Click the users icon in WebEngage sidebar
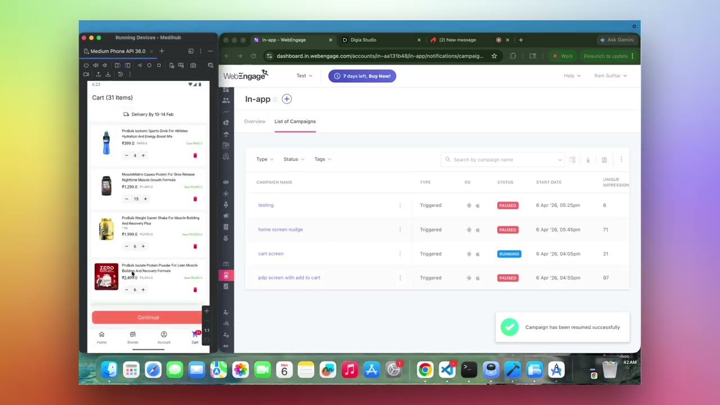The image size is (720, 405). click(x=226, y=100)
